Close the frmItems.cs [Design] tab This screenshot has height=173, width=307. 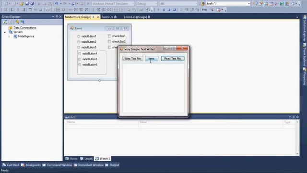pyautogui.click(x=98, y=17)
